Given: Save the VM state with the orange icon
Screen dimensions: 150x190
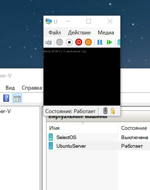Looking at the screenshot, I should (x=88, y=42).
